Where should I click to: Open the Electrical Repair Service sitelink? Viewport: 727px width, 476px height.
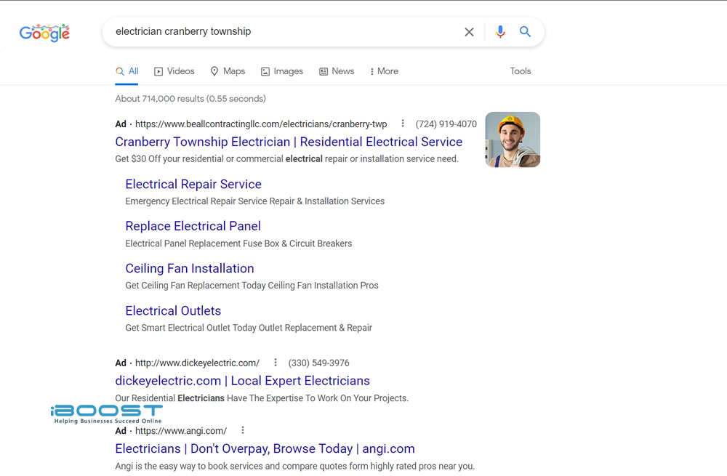(193, 184)
